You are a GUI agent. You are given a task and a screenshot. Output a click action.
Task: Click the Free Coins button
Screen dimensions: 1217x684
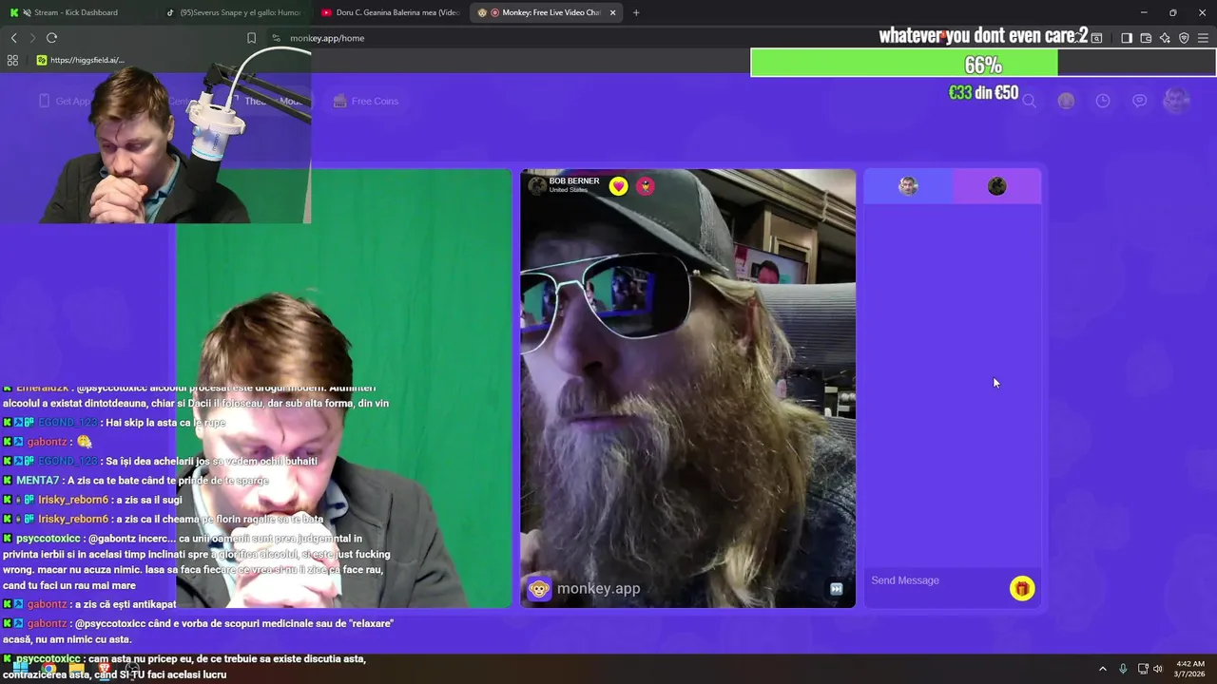point(366,101)
